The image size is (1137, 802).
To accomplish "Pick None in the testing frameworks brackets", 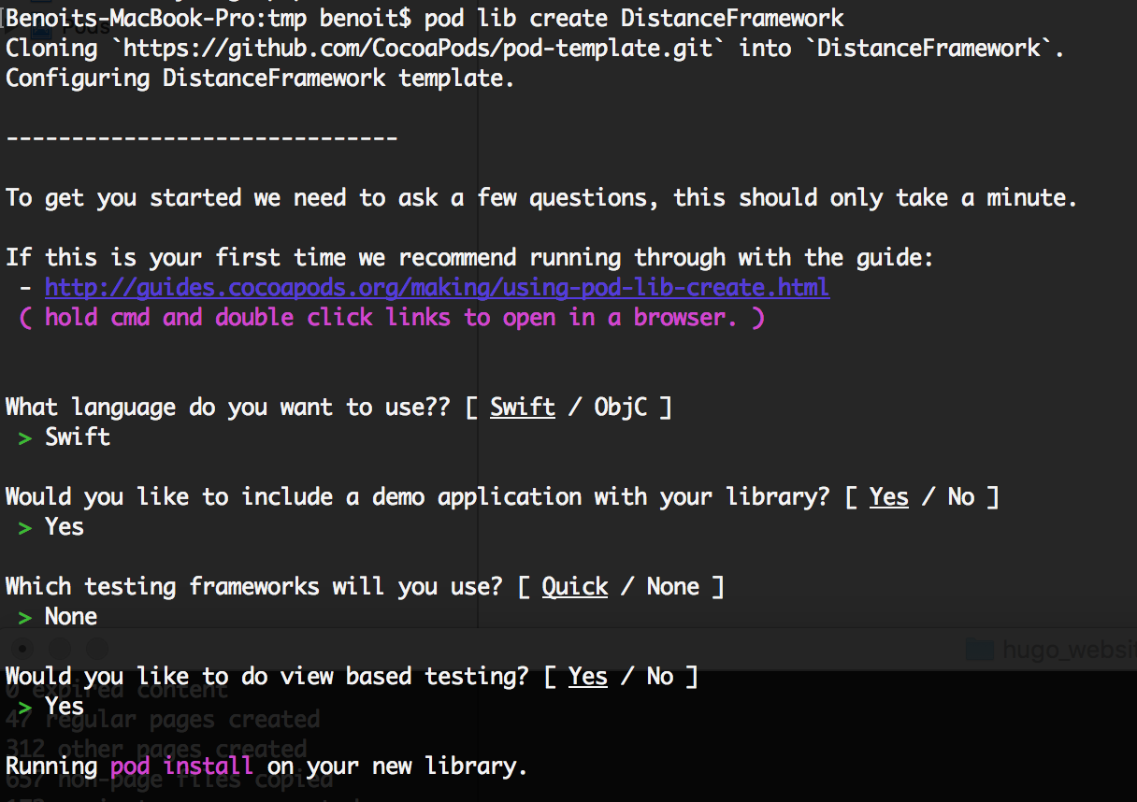I will 673,586.
